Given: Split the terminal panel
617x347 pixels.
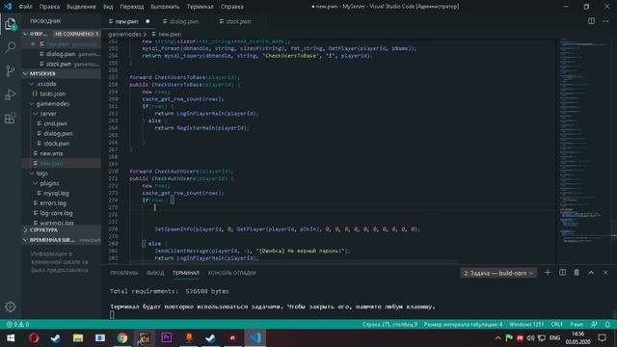Looking at the screenshot, I should [x=562, y=273].
